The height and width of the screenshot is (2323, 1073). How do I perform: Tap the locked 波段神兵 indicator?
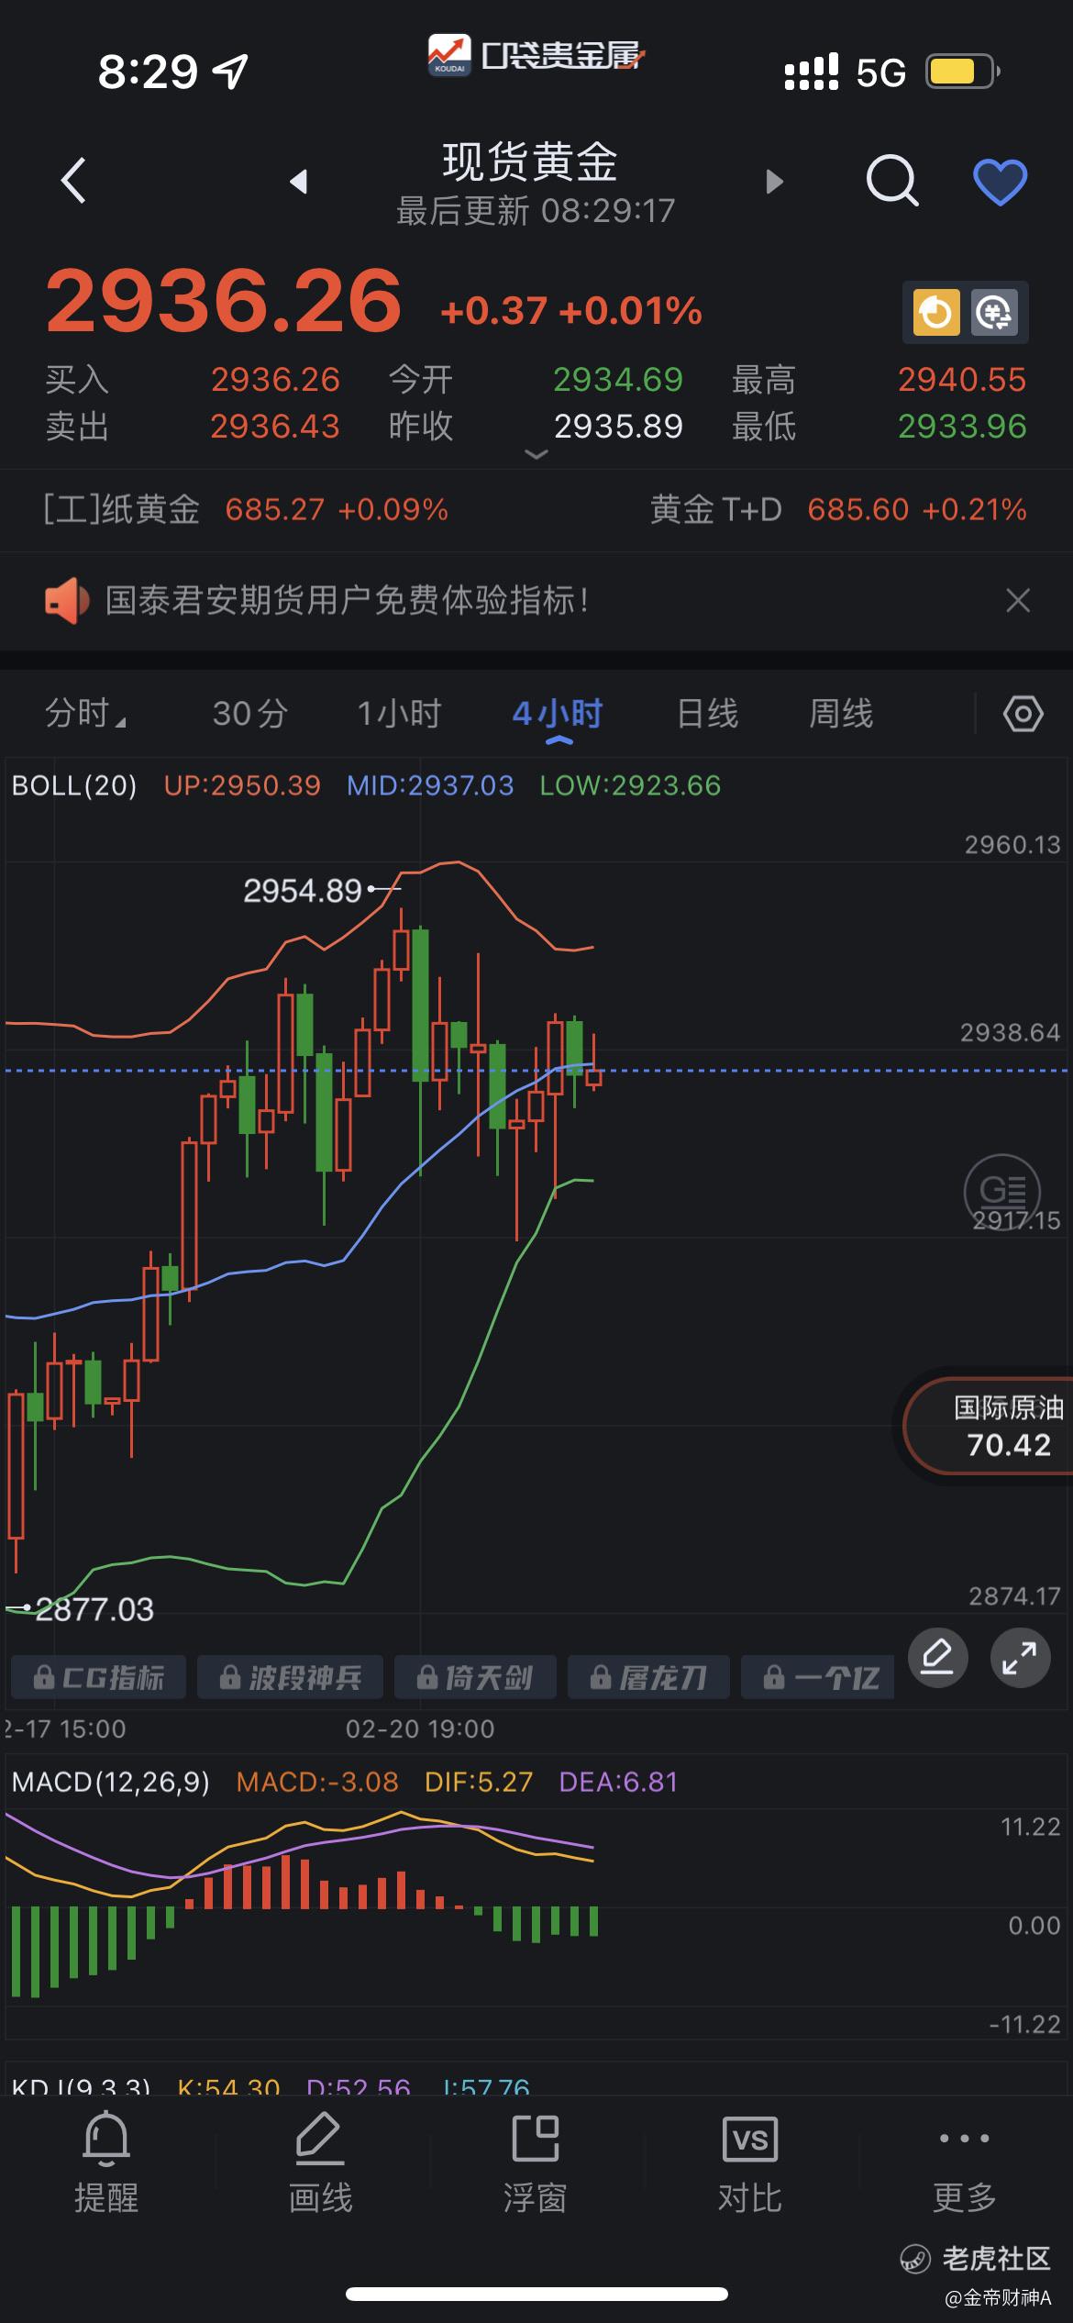(291, 1678)
